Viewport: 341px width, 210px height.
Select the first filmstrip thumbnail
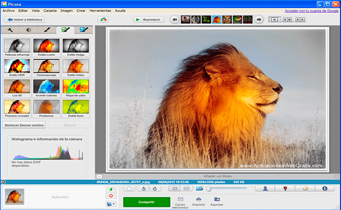point(186,19)
